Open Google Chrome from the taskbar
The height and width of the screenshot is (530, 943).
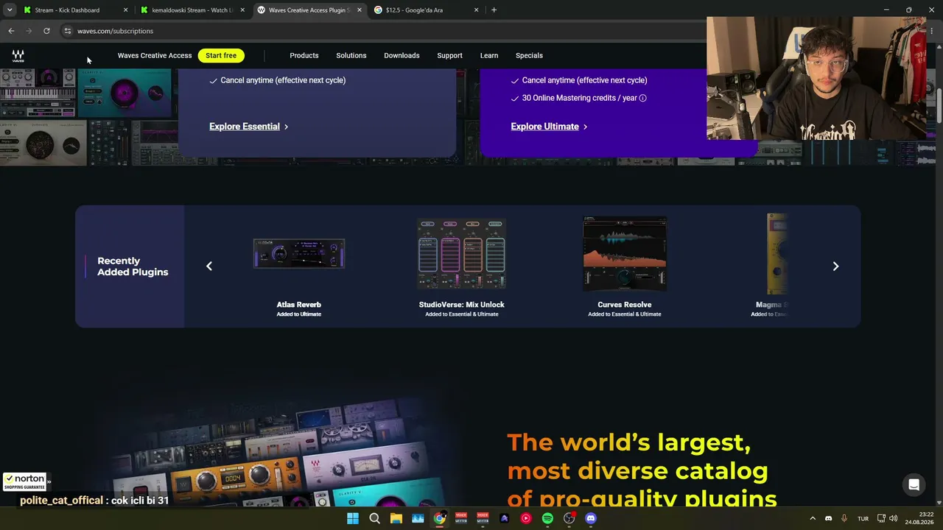[439, 518]
